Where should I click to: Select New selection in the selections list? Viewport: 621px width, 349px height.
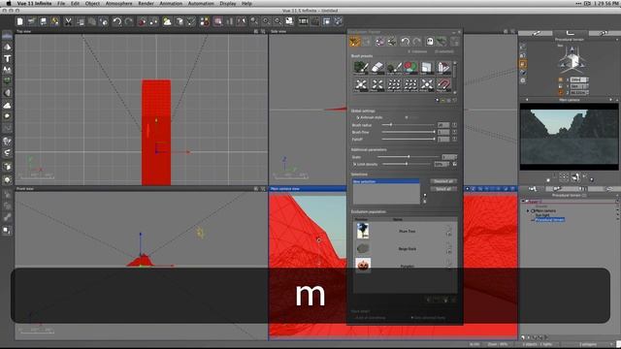coord(386,181)
